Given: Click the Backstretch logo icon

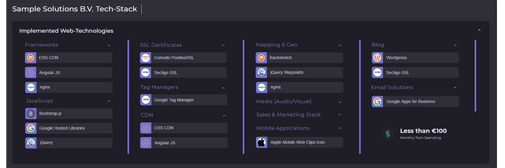Looking at the screenshot, I should click(x=261, y=58).
